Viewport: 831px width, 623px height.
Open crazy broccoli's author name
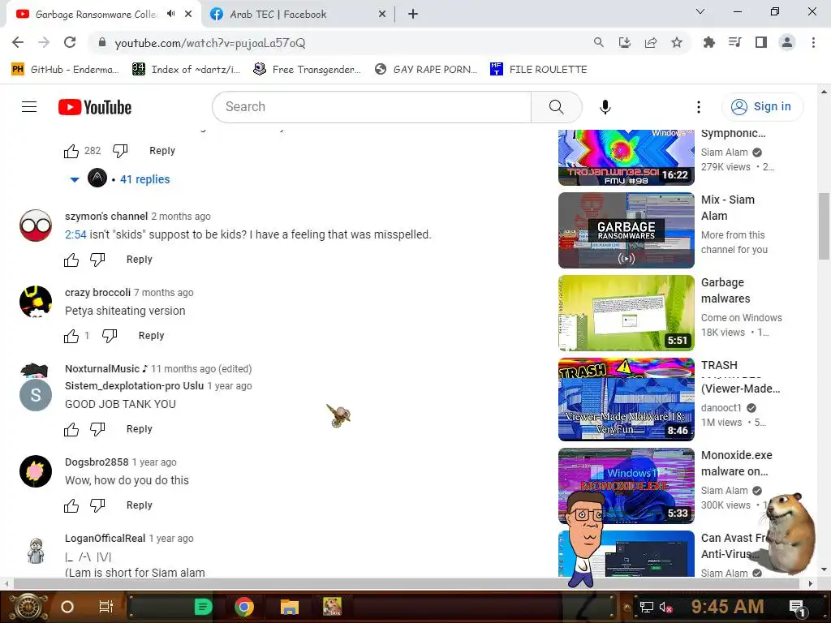97,292
